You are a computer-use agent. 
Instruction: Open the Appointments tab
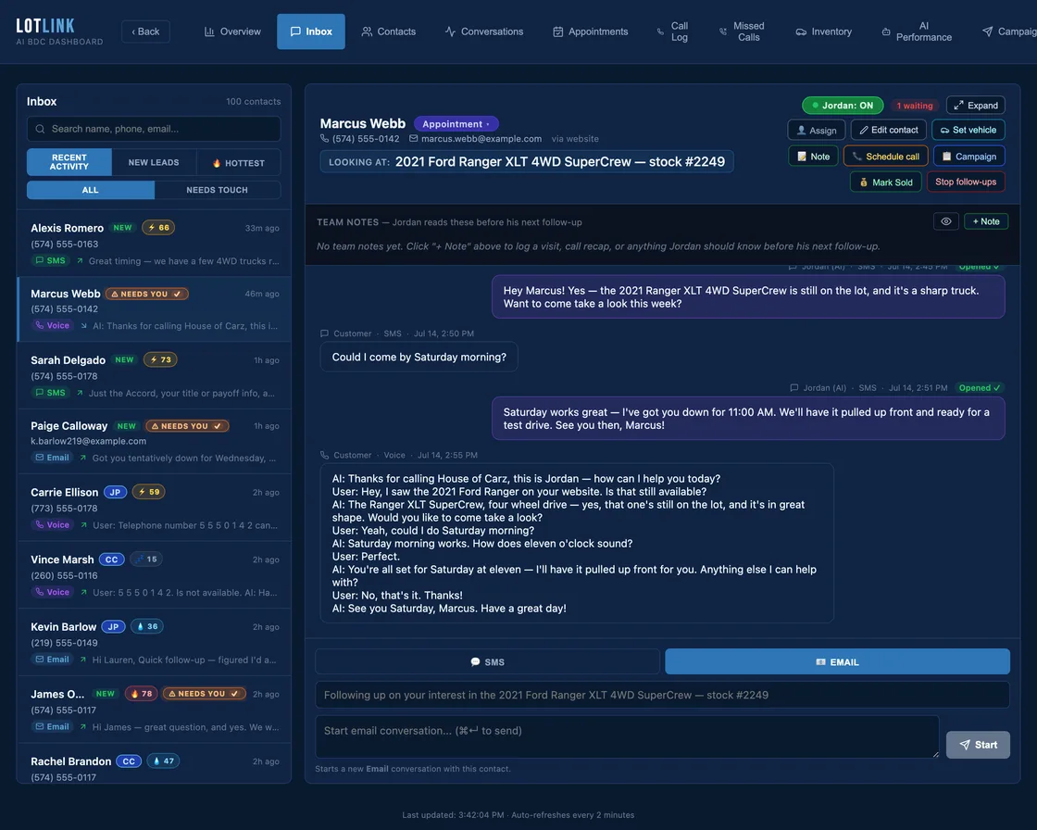591,31
